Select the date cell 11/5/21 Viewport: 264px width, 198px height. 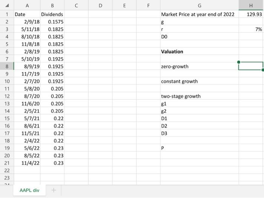point(27,133)
